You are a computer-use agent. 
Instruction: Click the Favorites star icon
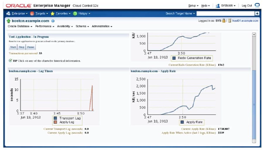(52, 13)
